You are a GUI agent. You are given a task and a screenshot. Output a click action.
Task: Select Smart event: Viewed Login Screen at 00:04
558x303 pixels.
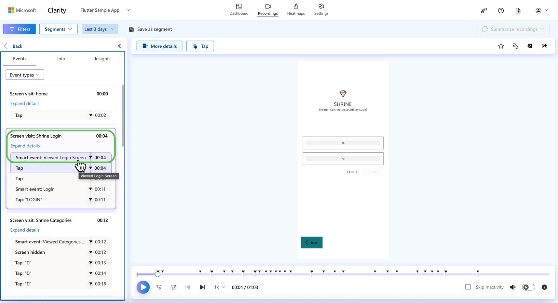[x=61, y=158]
